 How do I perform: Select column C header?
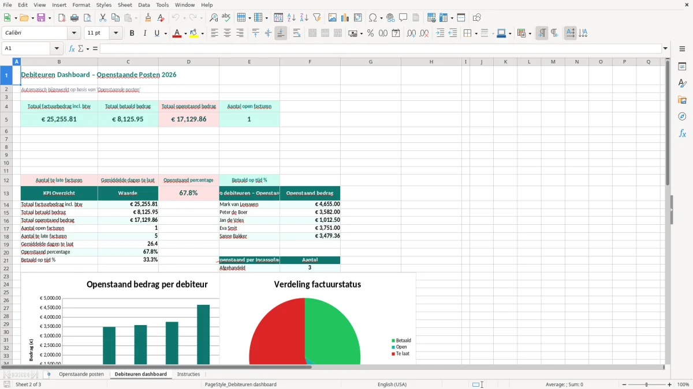coord(128,62)
